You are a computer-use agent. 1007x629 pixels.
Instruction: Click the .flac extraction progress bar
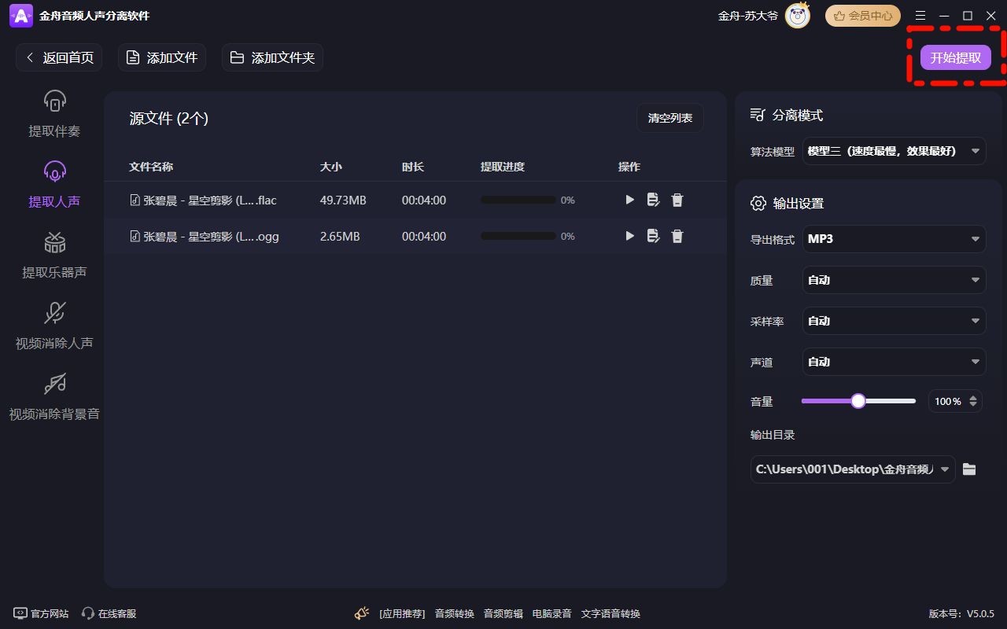[x=518, y=200]
